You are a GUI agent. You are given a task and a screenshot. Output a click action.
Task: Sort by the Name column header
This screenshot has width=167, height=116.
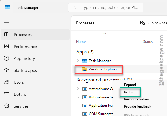click(81, 42)
